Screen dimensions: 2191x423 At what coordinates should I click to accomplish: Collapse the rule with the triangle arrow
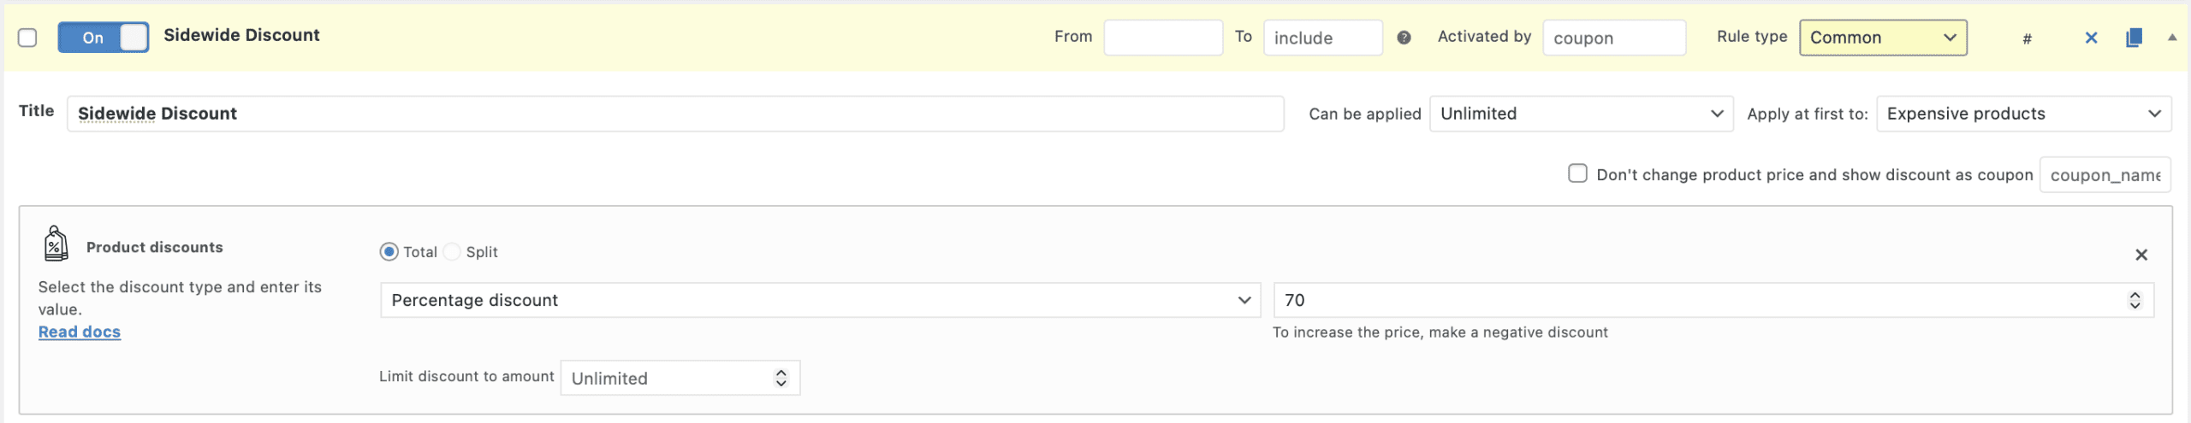2171,38
